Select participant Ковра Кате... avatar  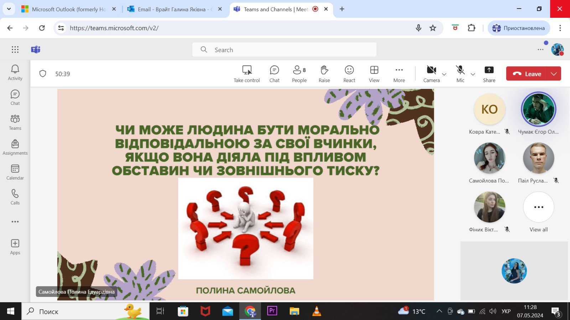[489, 109]
